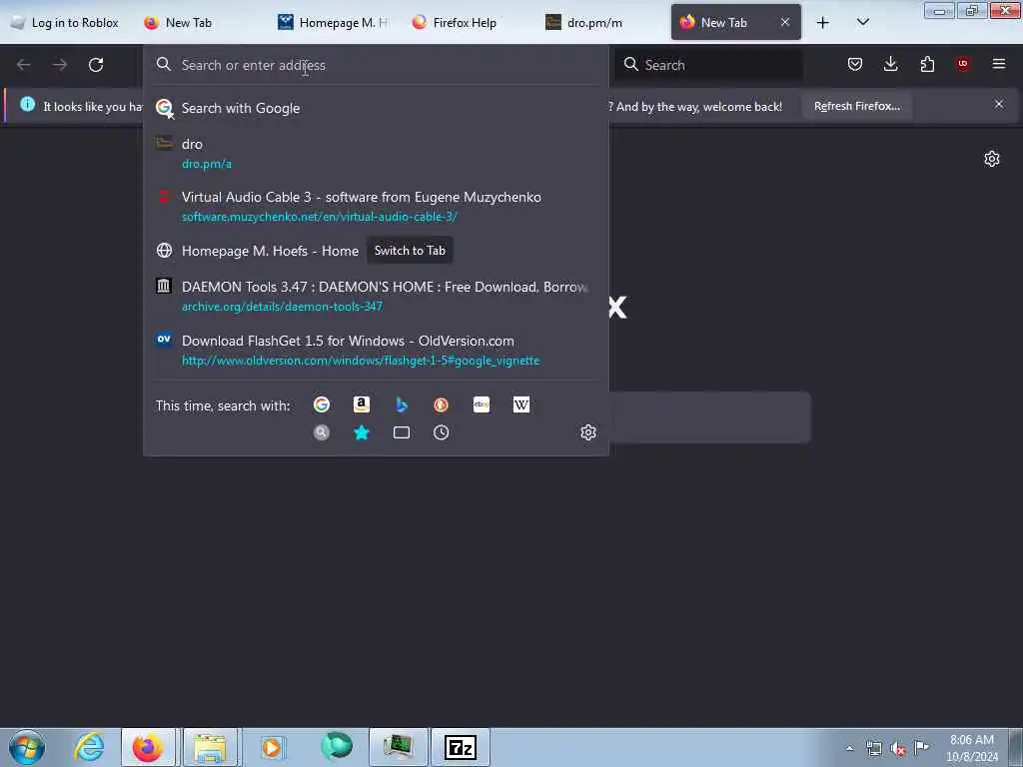Click the Firefox taskbar button

(148, 747)
